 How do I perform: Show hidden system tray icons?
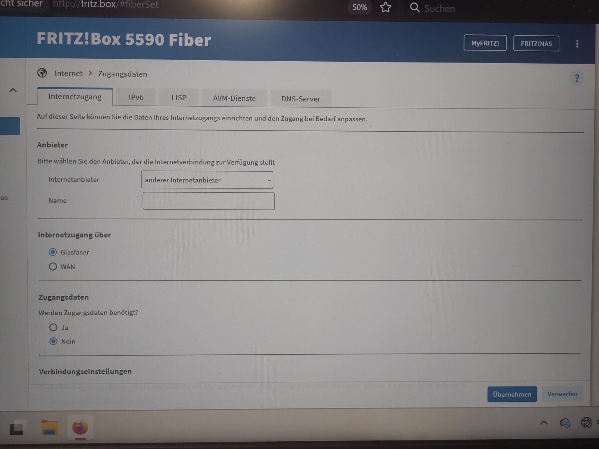544,423
